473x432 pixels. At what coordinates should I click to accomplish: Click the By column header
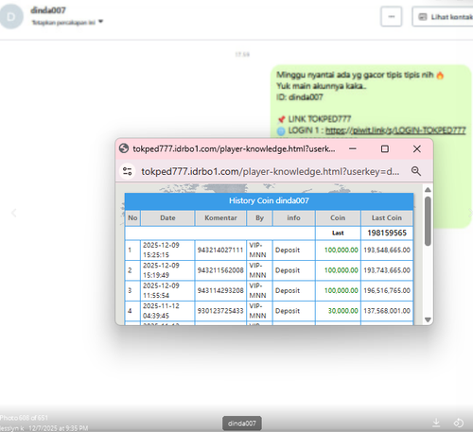[x=259, y=218]
